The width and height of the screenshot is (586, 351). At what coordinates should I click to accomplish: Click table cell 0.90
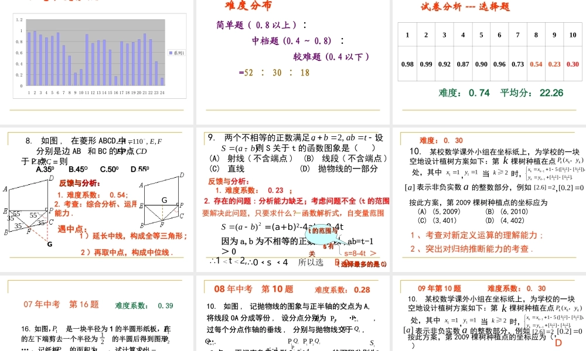(481, 64)
